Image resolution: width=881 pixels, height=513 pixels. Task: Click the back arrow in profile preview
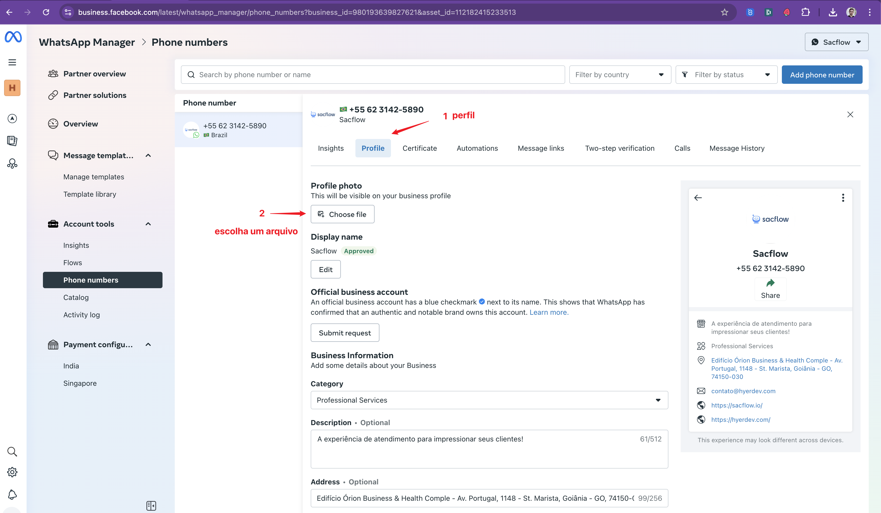coord(698,198)
